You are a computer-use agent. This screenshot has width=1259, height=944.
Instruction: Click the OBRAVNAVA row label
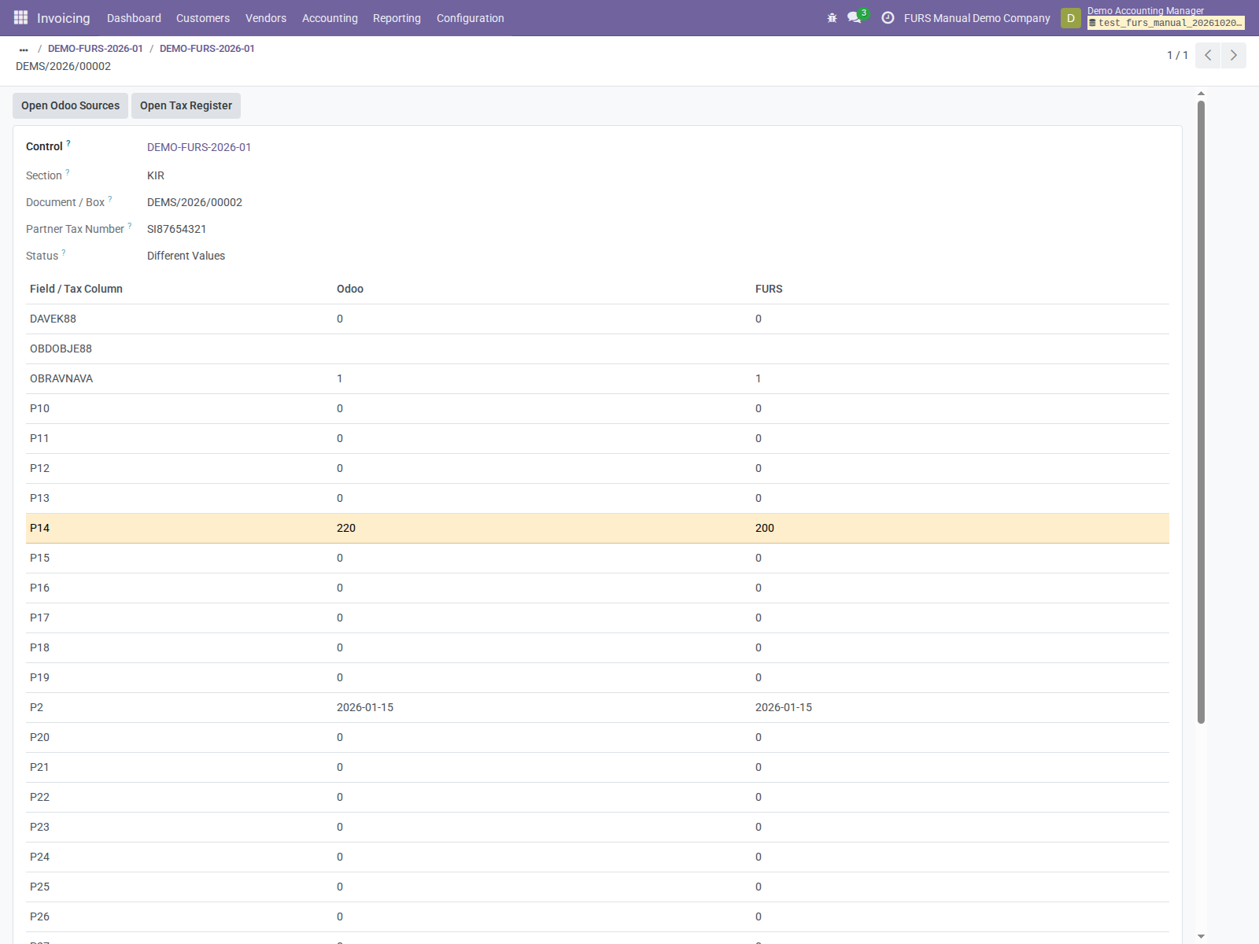tap(61, 378)
